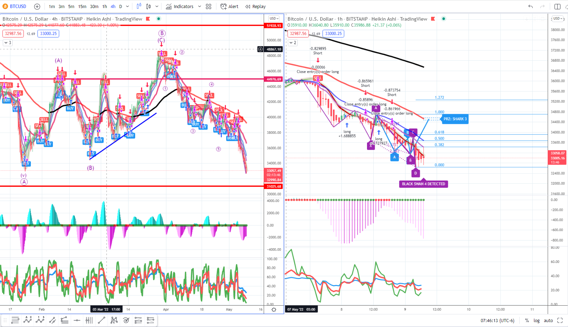Select the parallel channel tool
The image size is (568, 327).
tap(53, 320)
